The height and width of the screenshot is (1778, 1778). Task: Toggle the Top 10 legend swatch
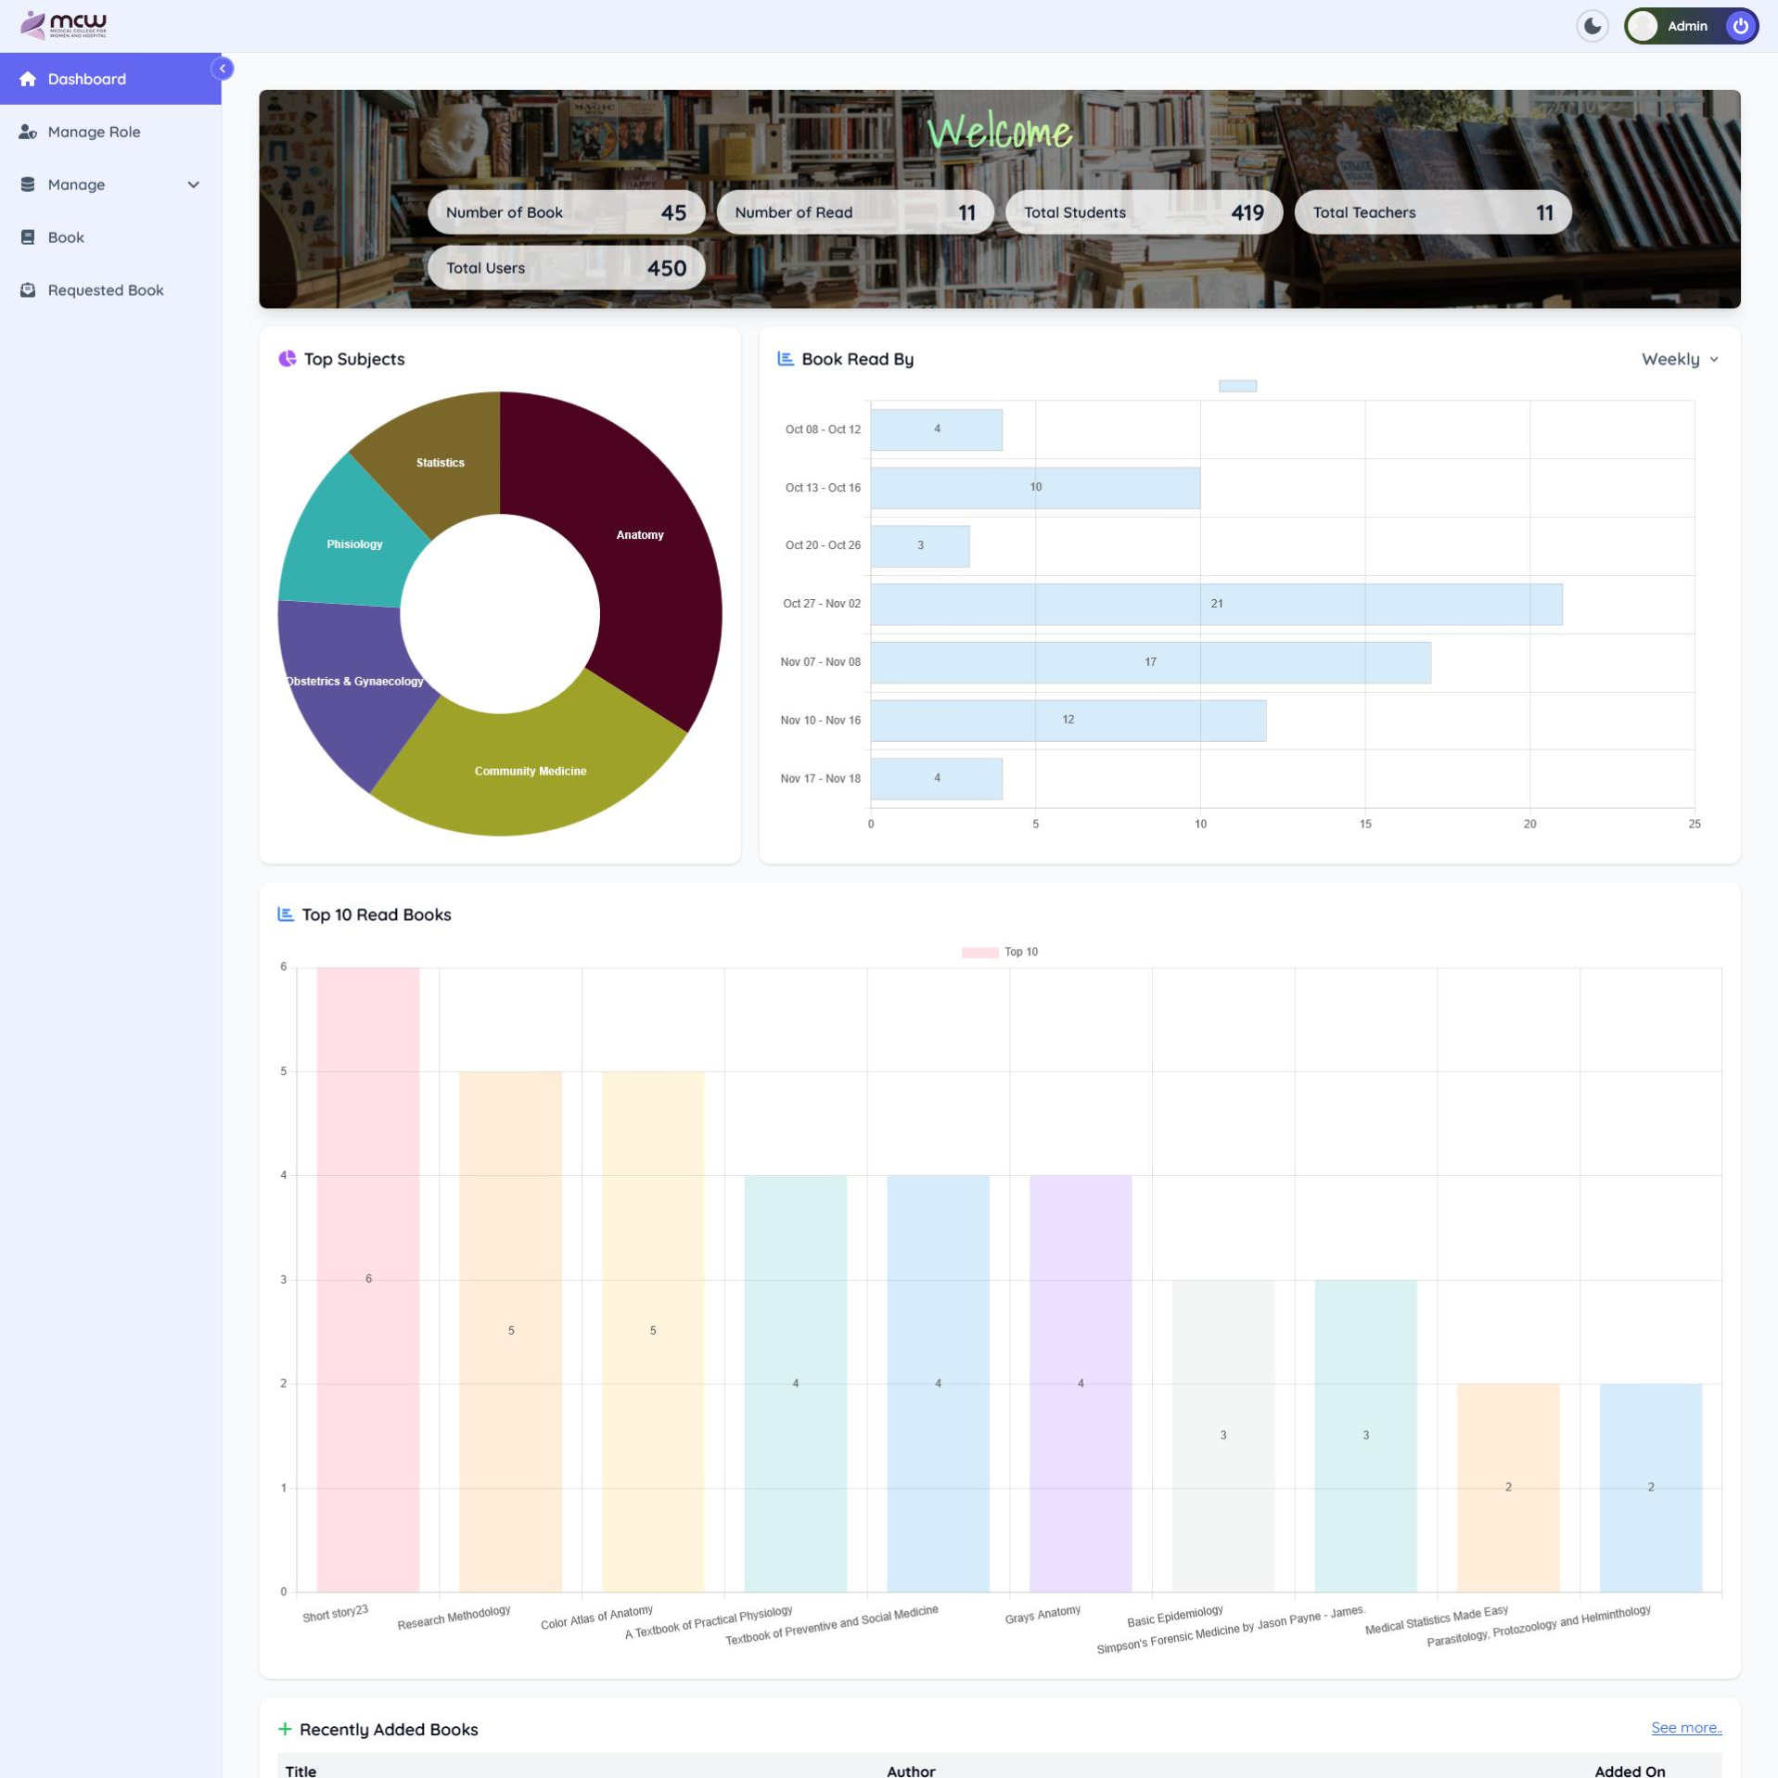(979, 952)
